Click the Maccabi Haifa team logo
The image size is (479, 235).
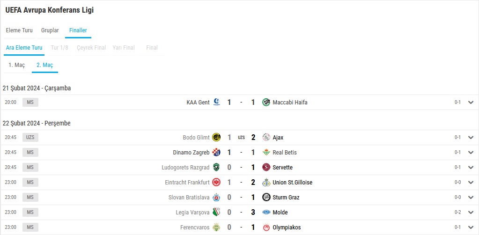266,103
